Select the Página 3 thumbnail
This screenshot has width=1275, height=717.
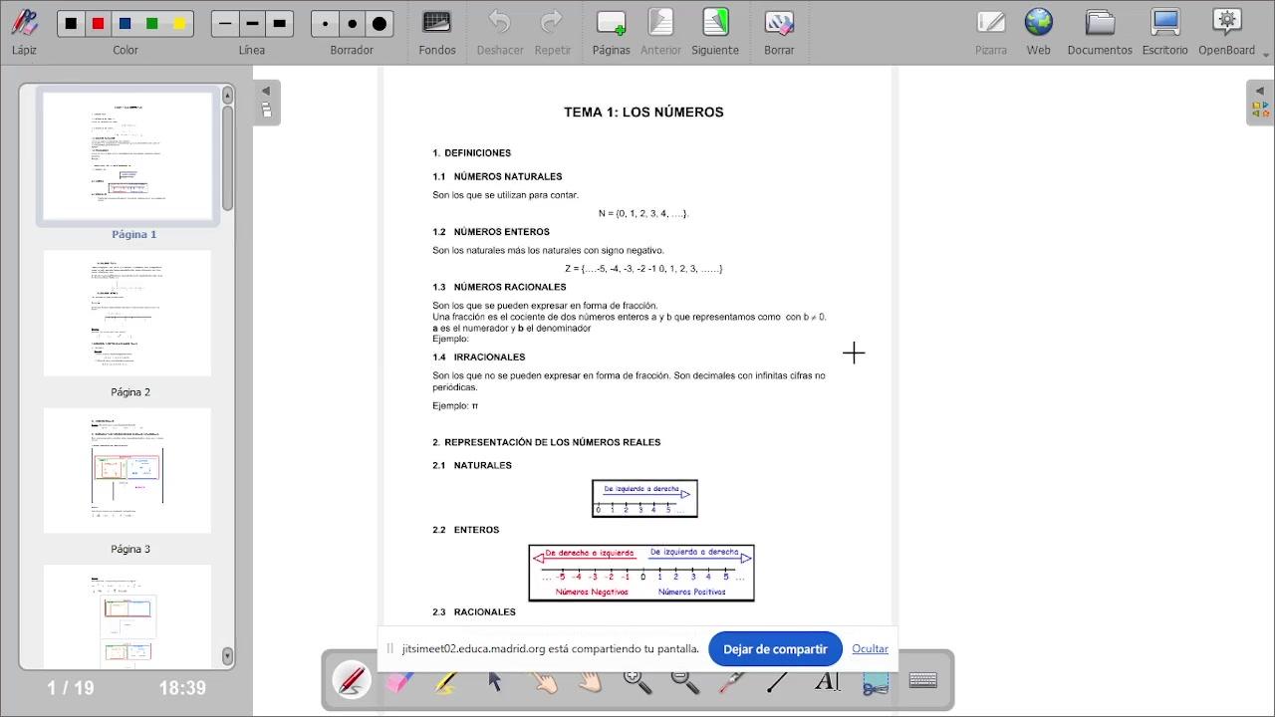point(127,470)
